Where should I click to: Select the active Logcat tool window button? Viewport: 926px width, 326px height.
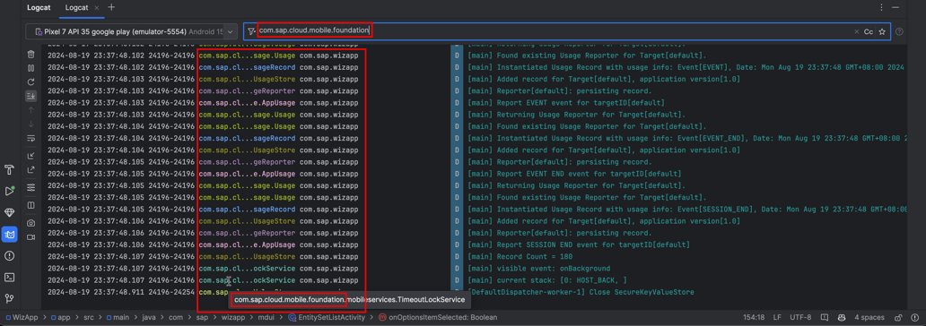click(x=10, y=234)
